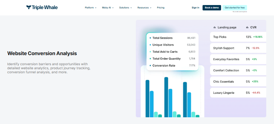Click the Total Sessions value 86,431
Image resolution: width=274 pixels, height=124 pixels.
click(191, 38)
